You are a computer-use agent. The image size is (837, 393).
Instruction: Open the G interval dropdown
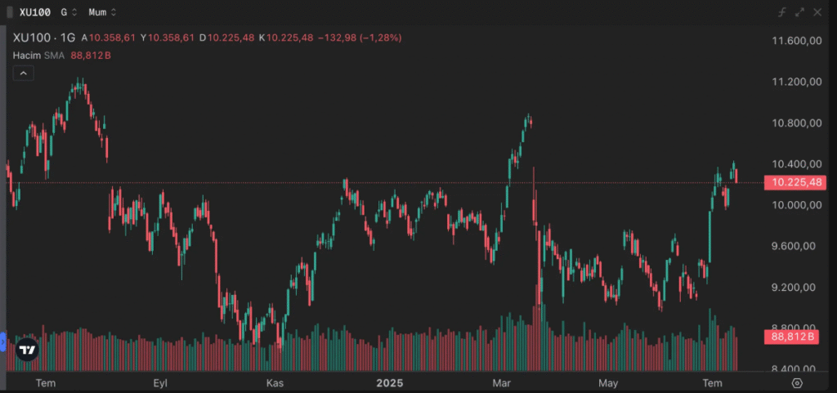(x=69, y=12)
